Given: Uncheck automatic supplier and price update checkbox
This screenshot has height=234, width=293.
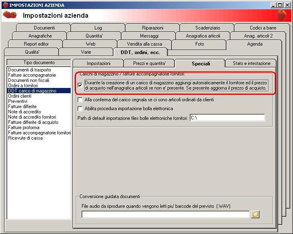Looking at the screenshot, I should point(80,85).
